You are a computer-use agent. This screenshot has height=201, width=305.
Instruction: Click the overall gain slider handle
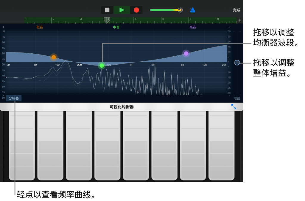point(237,63)
